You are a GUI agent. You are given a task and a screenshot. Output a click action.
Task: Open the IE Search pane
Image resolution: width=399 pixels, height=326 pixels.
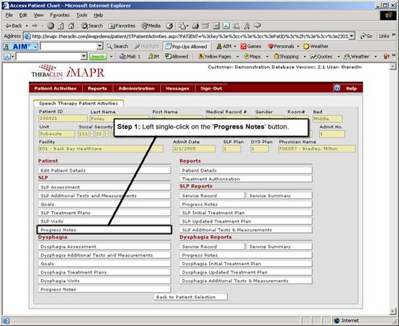coord(92,26)
